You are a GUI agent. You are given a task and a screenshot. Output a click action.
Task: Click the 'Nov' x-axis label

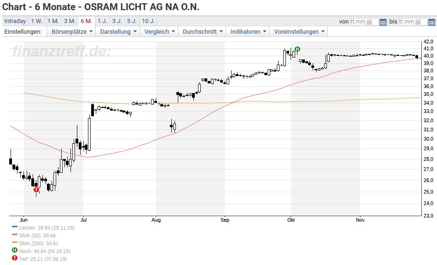360,220
